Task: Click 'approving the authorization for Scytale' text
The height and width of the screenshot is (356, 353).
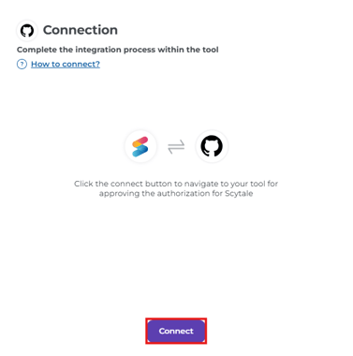Action: (x=176, y=194)
